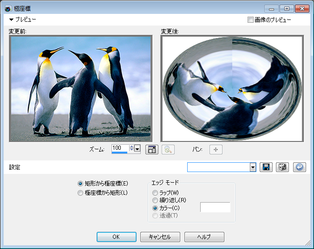The height and width of the screenshot is (249, 314).
Task: Randomize parameters with the dice icon
Action: coord(282,167)
